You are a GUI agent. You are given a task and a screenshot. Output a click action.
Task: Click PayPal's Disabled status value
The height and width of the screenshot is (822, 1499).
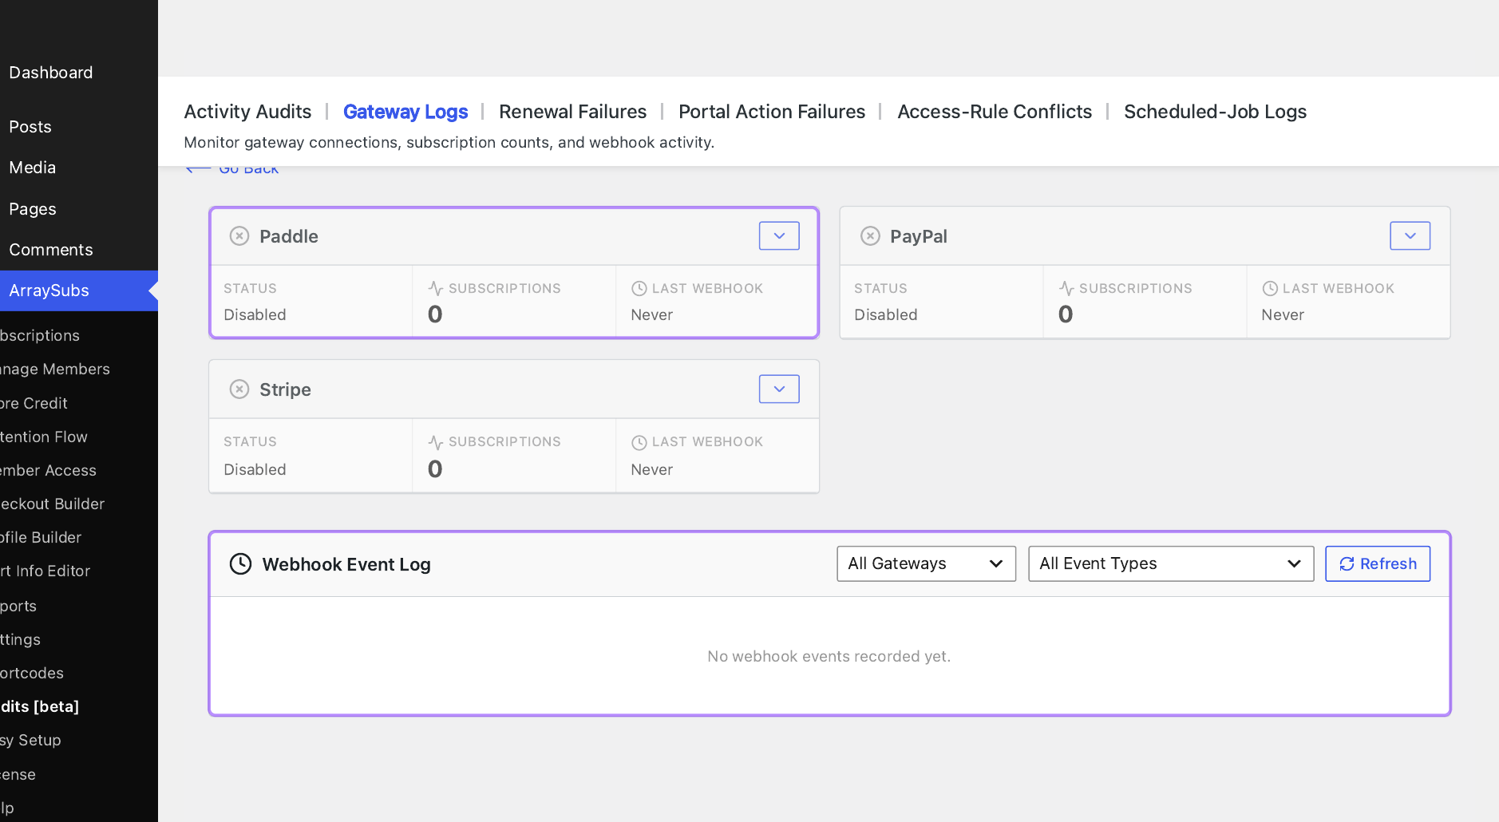(x=885, y=314)
